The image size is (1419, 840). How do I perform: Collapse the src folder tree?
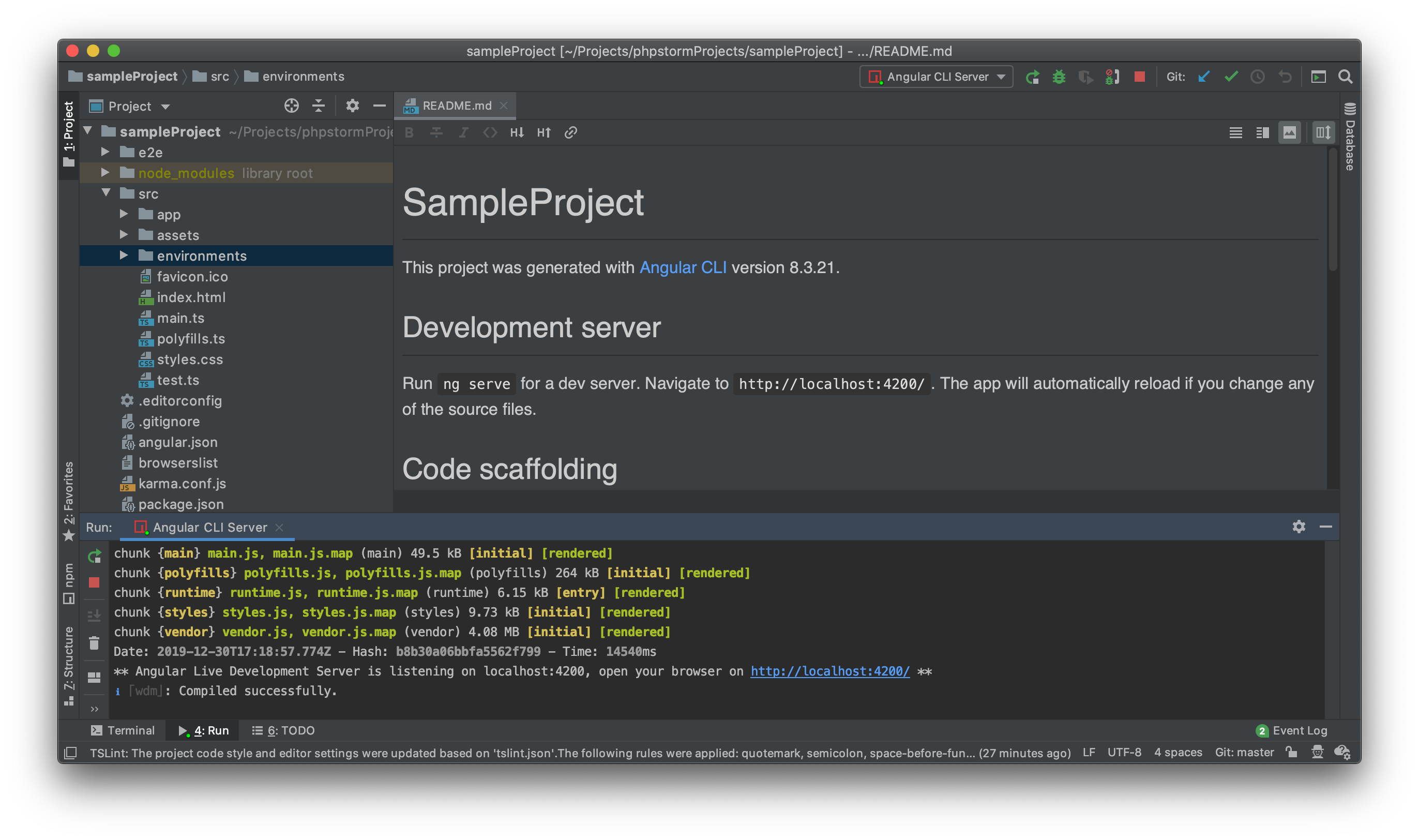[x=106, y=193]
